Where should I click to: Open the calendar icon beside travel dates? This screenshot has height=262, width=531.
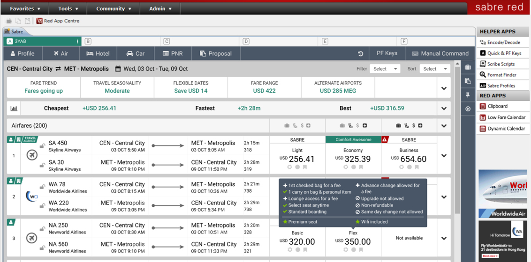point(118,69)
